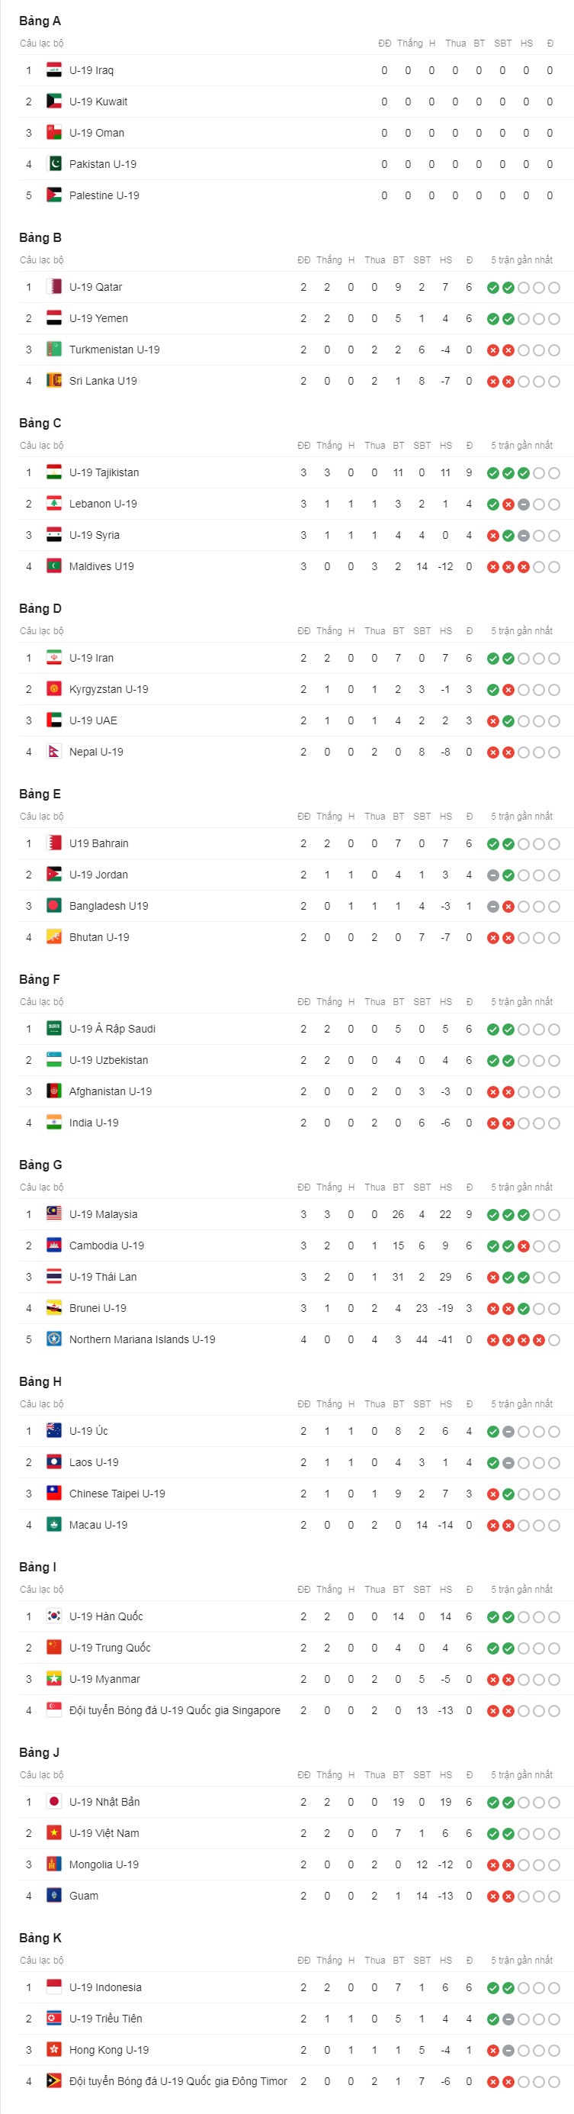Click the Bhutan U-19 flag icon

click(54, 937)
